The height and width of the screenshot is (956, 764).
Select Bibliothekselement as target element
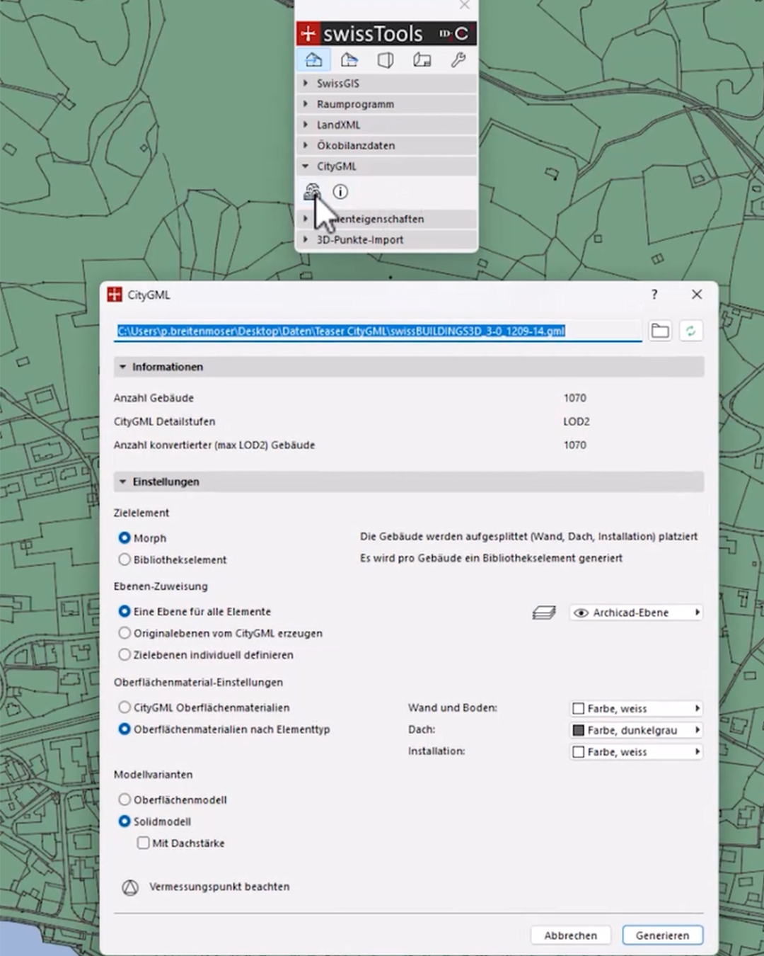click(125, 559)
